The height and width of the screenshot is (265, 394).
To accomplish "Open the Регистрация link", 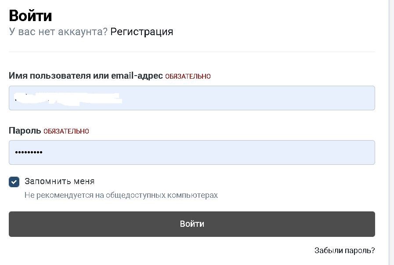I will [141, 32].
